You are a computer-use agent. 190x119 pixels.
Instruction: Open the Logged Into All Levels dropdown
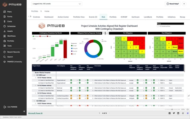(x=57, y=4)
